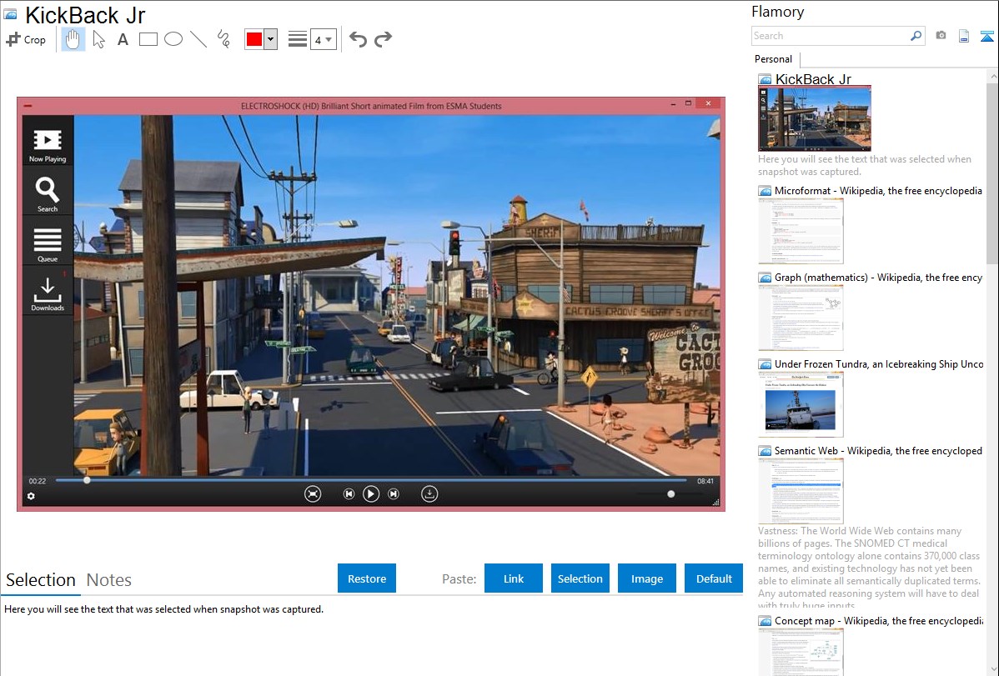999x676 pixels.
Task: Open the Semantic Web snapshot thumbnail
Action: click(801, 491)
